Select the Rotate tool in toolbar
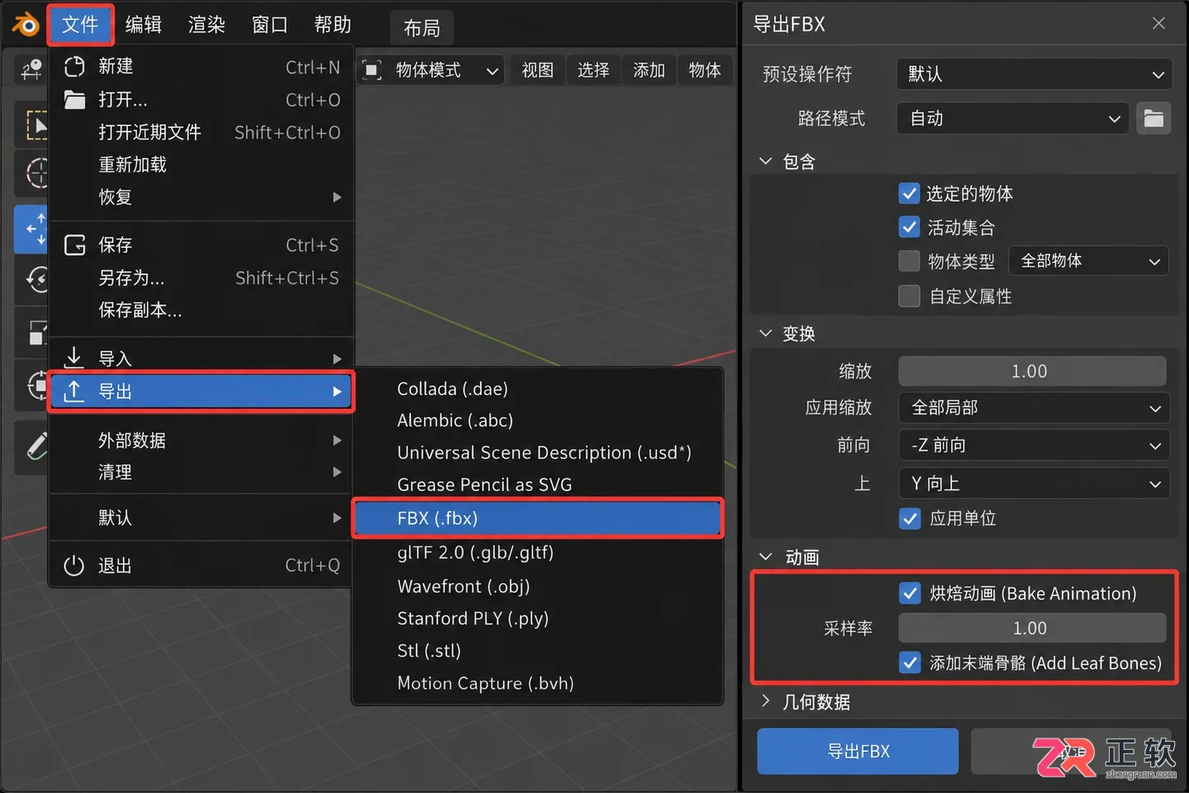Image resolution: width=1189 pixels, height=793 pixels. click(33, 279)
